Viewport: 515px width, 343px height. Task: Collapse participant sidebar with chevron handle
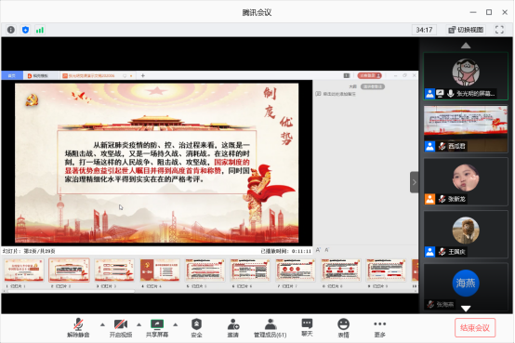coord(415,182)
